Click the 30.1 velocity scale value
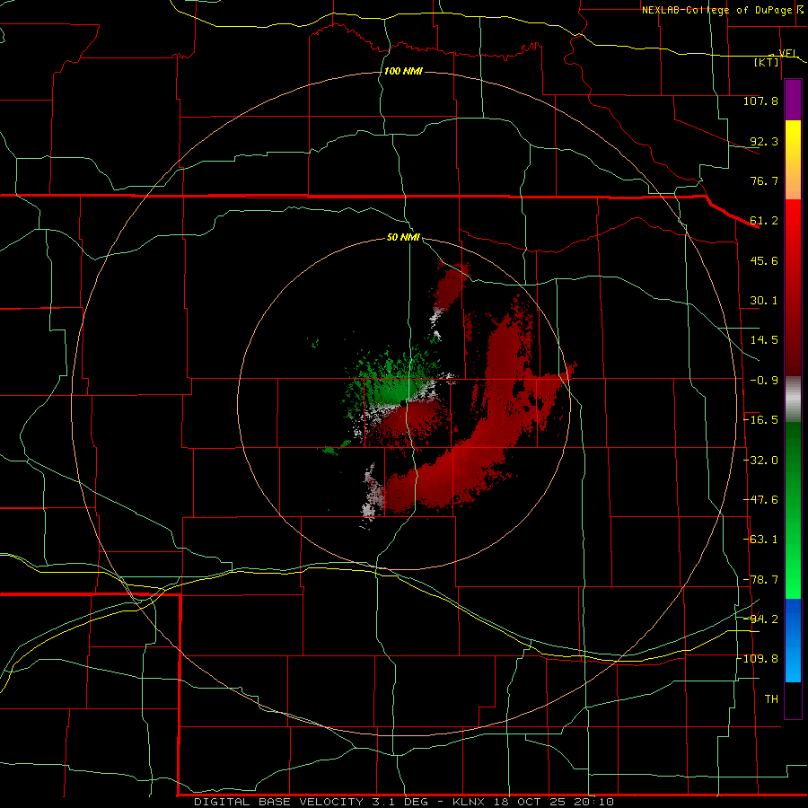808x808 pixels. (x=764, y=301)
